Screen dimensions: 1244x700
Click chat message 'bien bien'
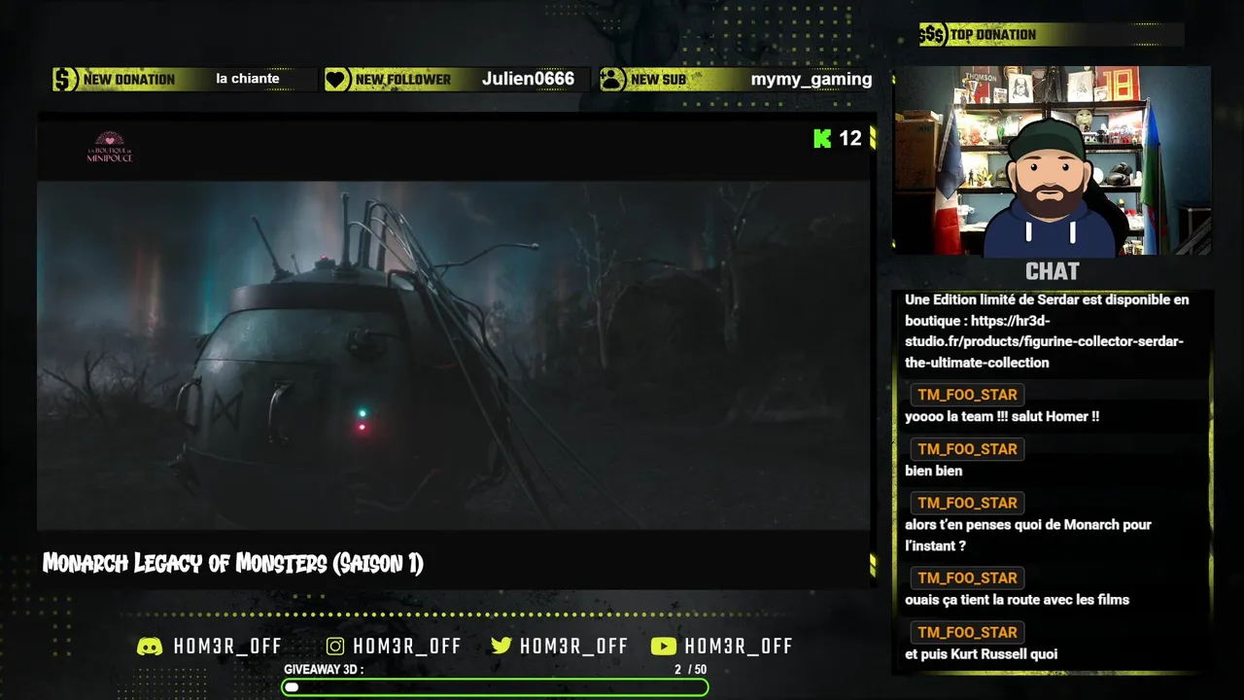pyautogui.click(x=934, y=471)
